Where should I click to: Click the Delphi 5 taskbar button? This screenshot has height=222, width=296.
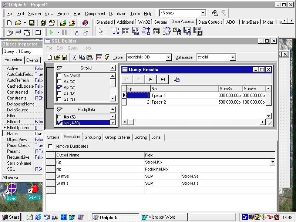[115, 217]
